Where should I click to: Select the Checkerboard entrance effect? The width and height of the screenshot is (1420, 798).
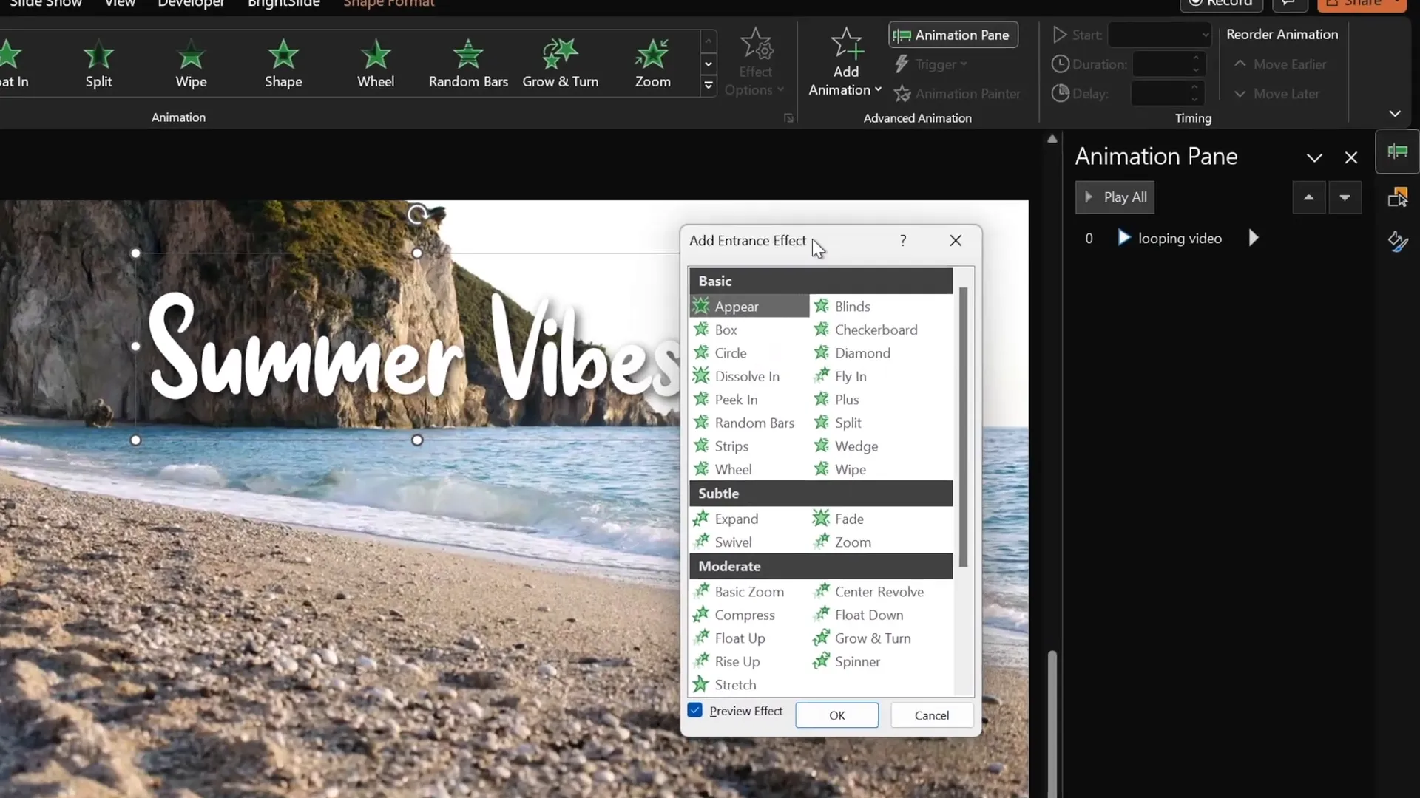click(875, 330)
